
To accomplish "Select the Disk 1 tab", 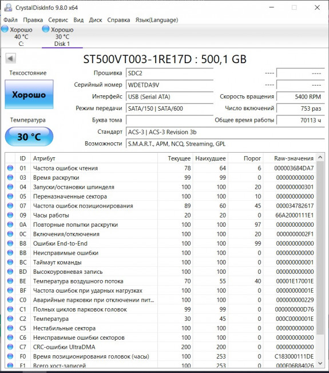I will tap(62, 36).
